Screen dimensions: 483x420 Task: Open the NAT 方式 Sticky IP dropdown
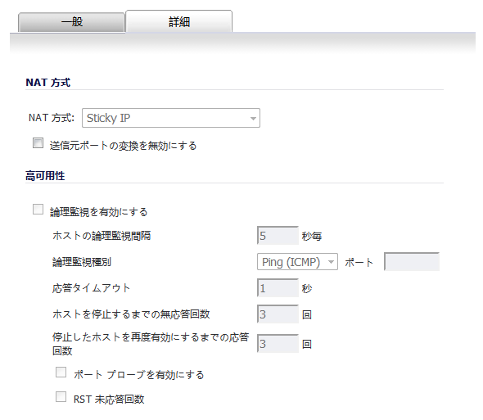click(x=171, y=118)
